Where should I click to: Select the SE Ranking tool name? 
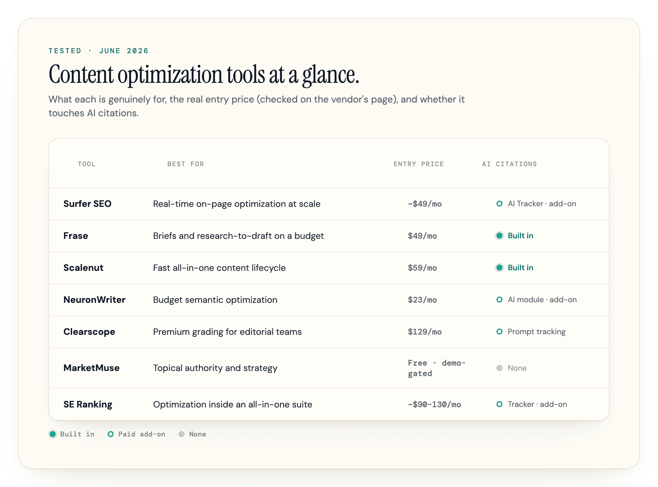88,404
